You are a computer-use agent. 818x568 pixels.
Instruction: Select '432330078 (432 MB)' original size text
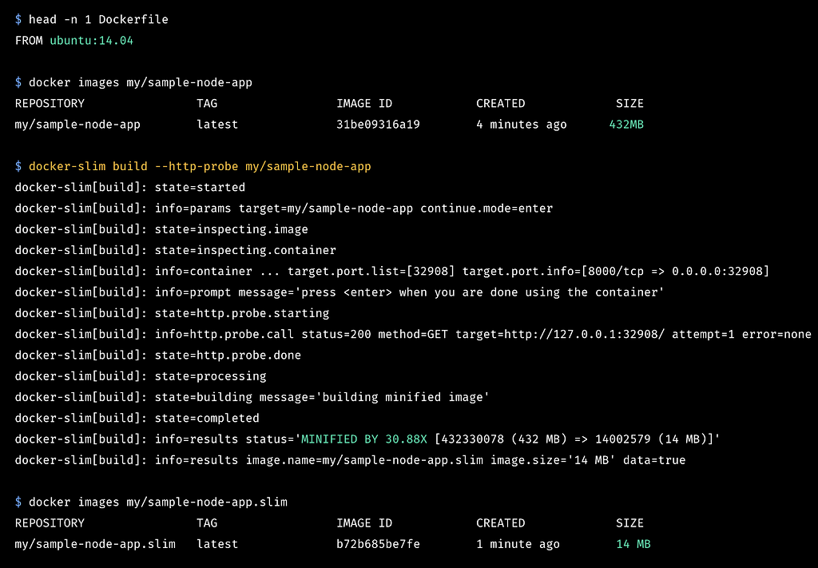[x=503, y=439]
